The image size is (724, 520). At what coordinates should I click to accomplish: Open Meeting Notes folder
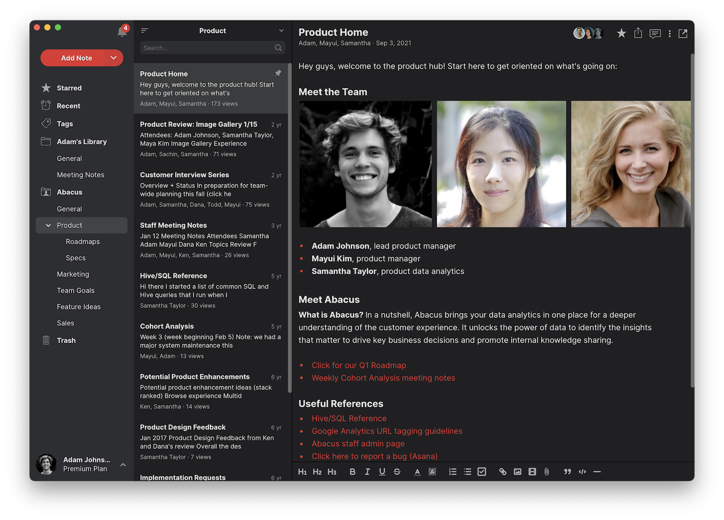click(x=81, y=175)
